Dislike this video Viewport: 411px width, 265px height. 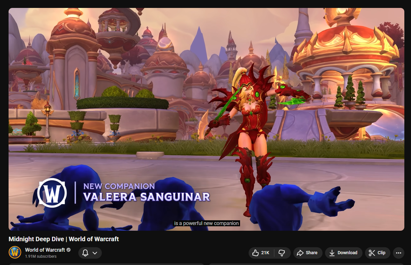[x=282, y=253]
